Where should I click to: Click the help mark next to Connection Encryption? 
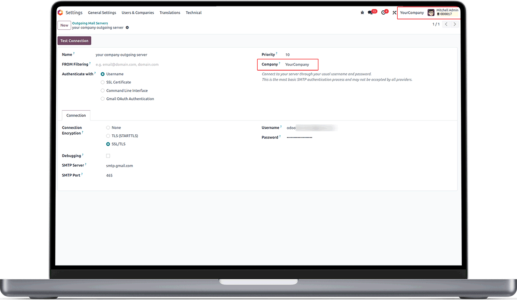point(83,133)
